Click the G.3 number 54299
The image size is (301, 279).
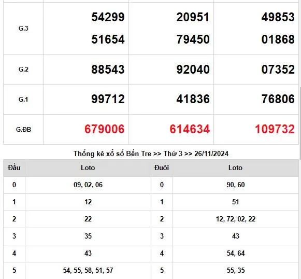108,17
